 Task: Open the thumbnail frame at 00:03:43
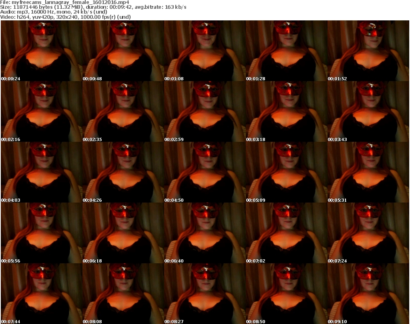[x=368, y=111]
